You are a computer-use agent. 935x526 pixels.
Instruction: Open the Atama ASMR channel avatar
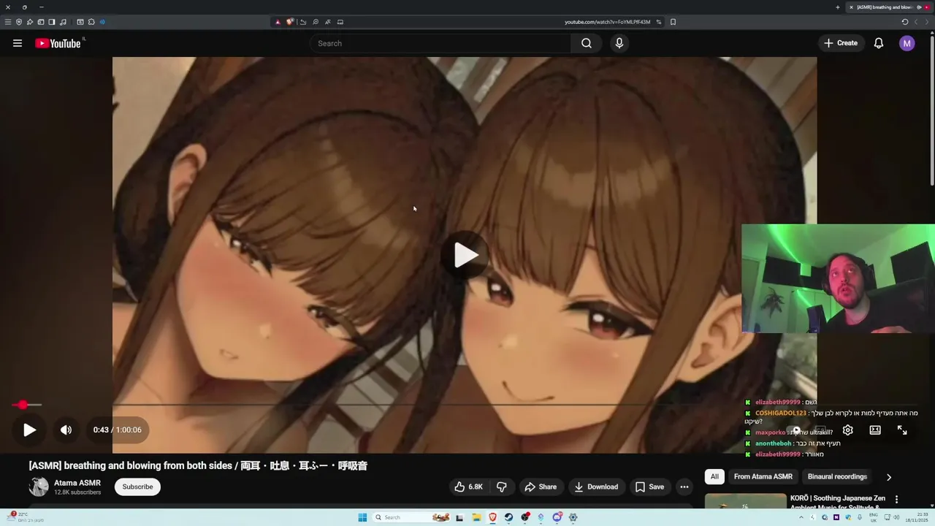point(39,487)
